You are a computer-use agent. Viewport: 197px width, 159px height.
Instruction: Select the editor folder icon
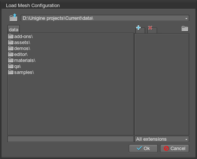11,54
